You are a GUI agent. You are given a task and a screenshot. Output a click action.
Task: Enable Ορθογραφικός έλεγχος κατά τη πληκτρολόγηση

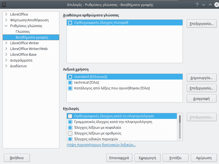(x=70, y=116)
